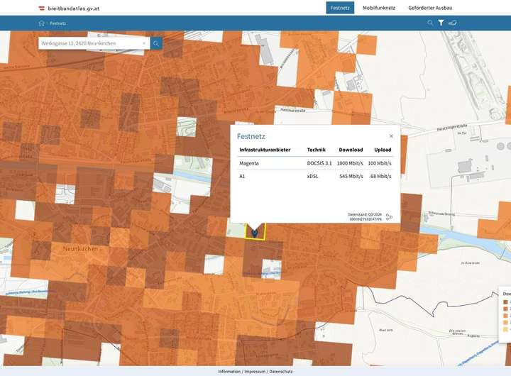Image resolution: width=511 pixels, height=376 pixels.
Task: Click the magnifier icon in the blue toolbar
Action: [430, 23]
